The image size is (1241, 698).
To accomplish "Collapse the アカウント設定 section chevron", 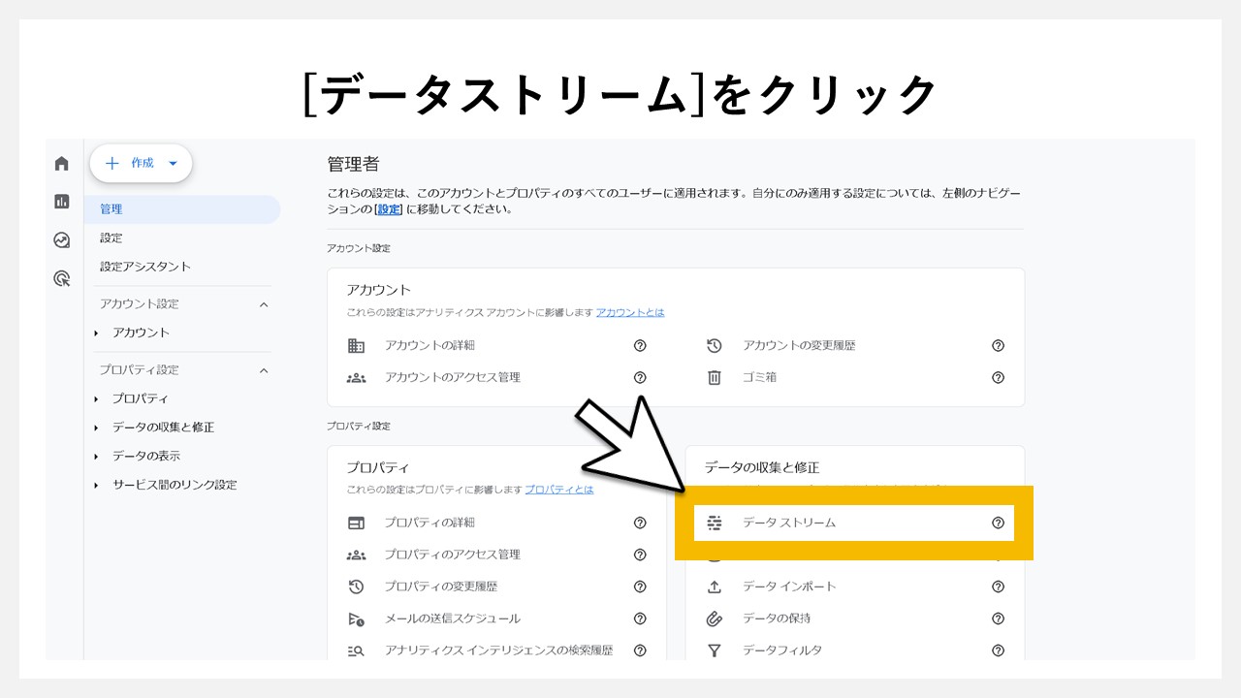I will [x=263, y=303].
